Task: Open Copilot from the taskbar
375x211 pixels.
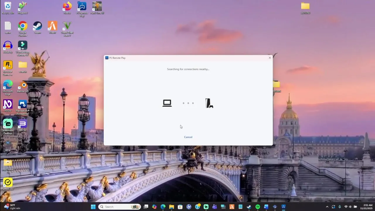Action: click(x=154, y=207)
